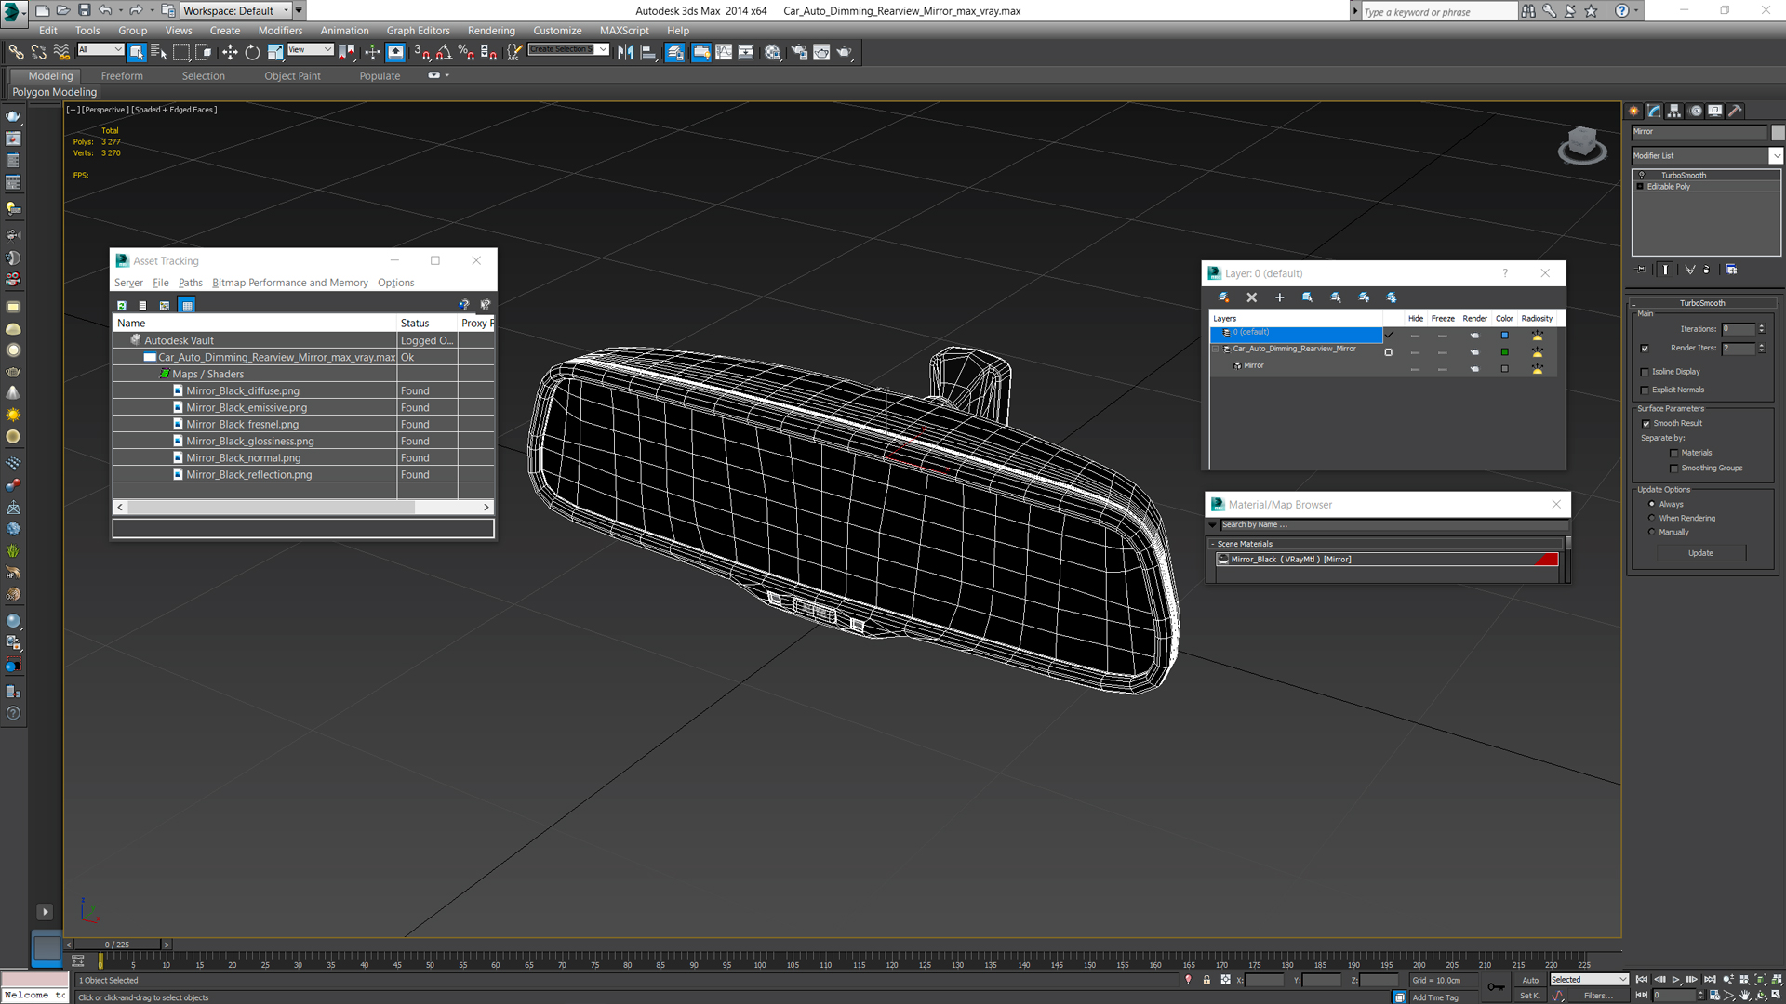Open the Workspace Default dropdown
This screenshot has height=1004, width=1786.
(x=236, y=10)
